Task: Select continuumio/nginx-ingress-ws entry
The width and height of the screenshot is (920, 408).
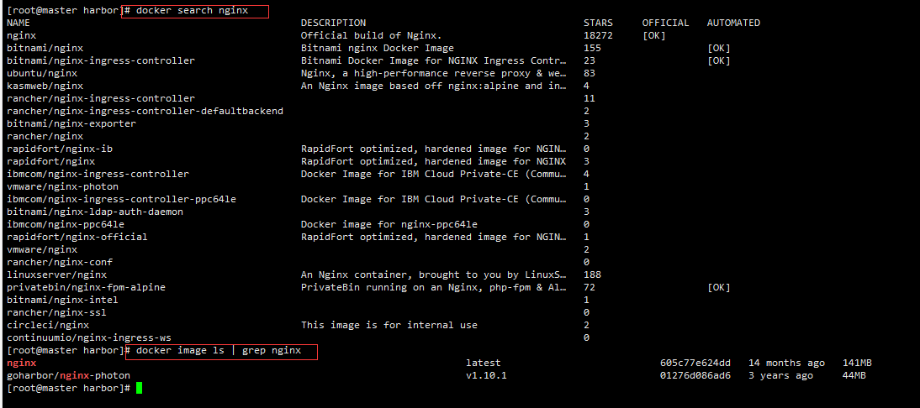Action: click(x=88, y=337)
